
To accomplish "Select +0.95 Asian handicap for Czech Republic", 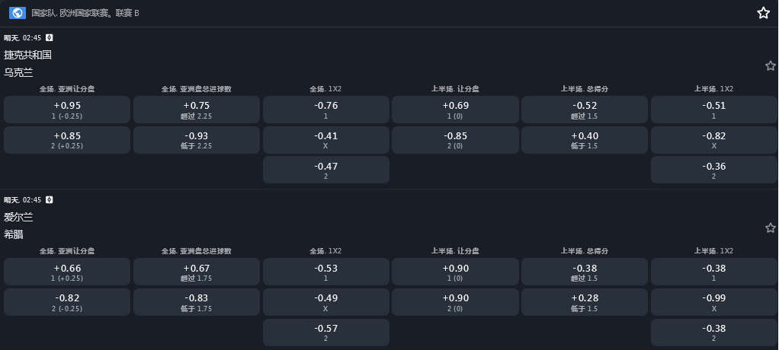I will click(x=67, y=109).
